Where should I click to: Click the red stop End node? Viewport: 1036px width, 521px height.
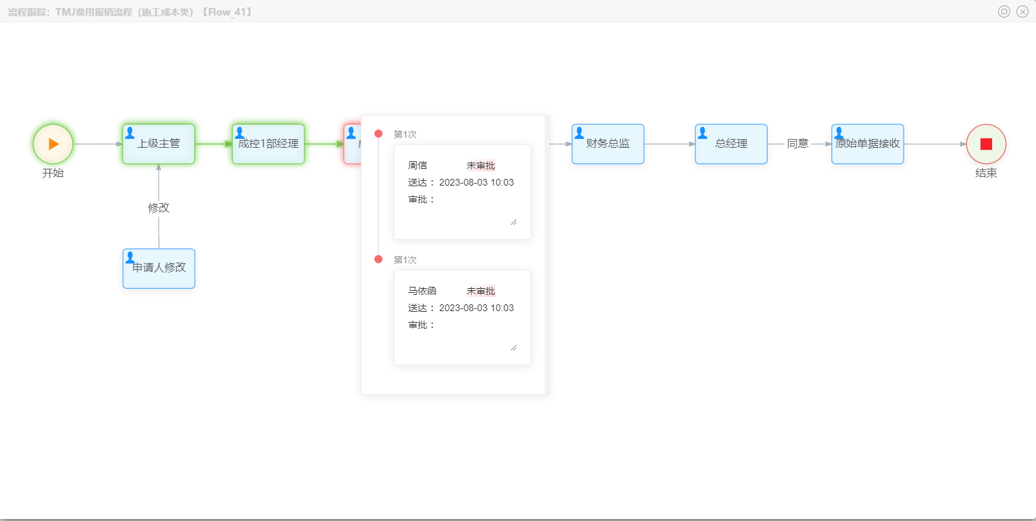(986, 144)
